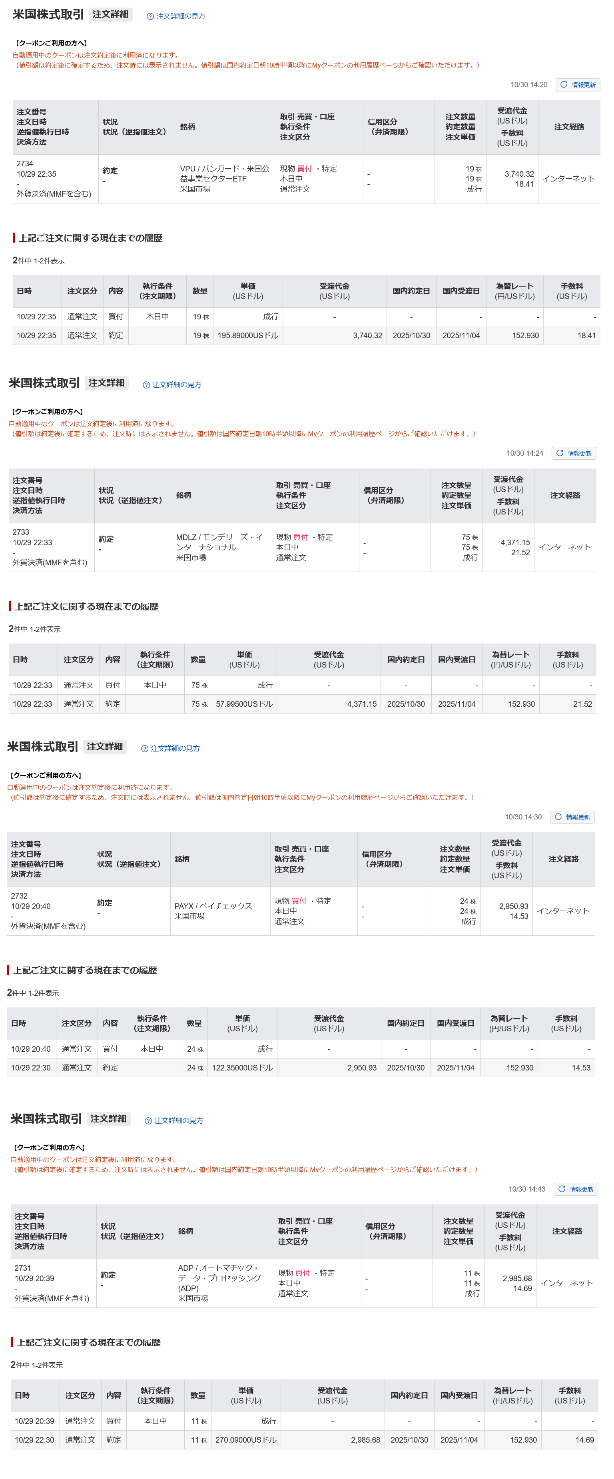This screenshot has height=1479, width=614.
Task: Click the 57.99500USドル unit price cell
Action: [244, 704]
